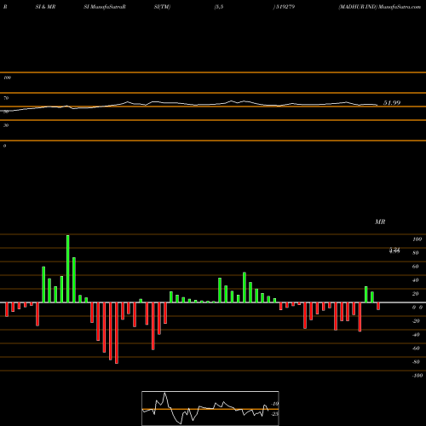Click the SI & MR header text
Screen dimensions: 426x426
(45, 7)
